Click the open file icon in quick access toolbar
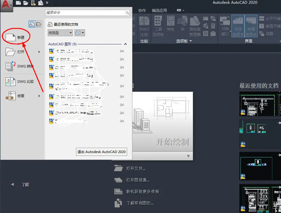 coord(26,3)
